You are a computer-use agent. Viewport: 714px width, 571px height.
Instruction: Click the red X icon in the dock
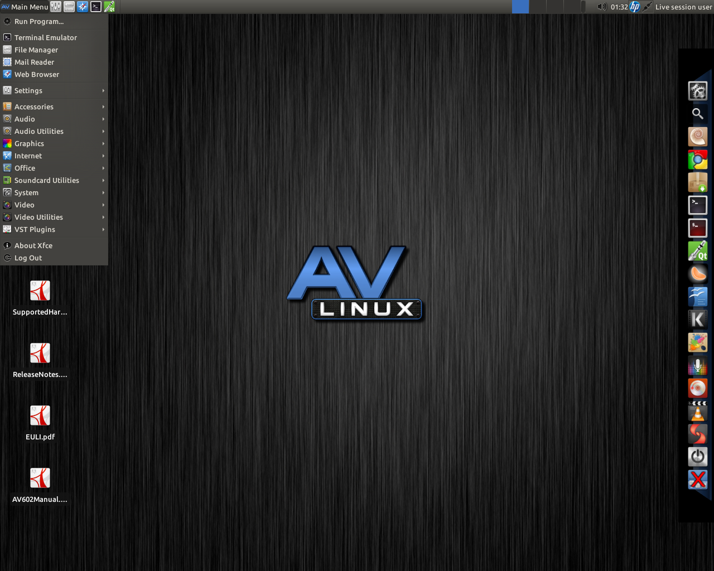tap(698, 480)
